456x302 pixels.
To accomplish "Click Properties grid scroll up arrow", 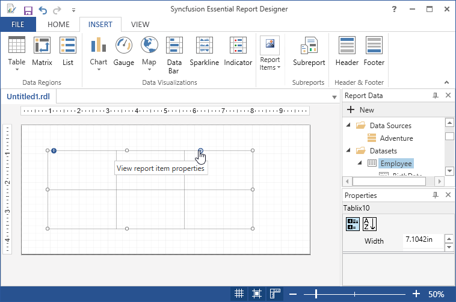I will tap(449, 239).
